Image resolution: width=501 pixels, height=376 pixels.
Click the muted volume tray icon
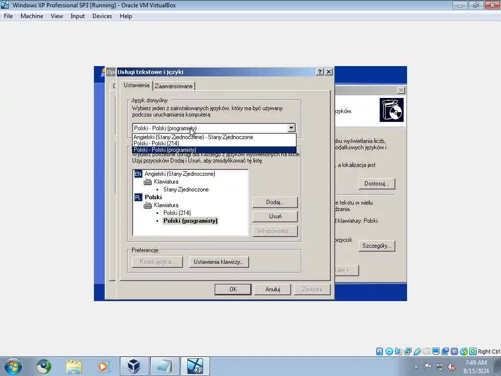pos(452,367)
